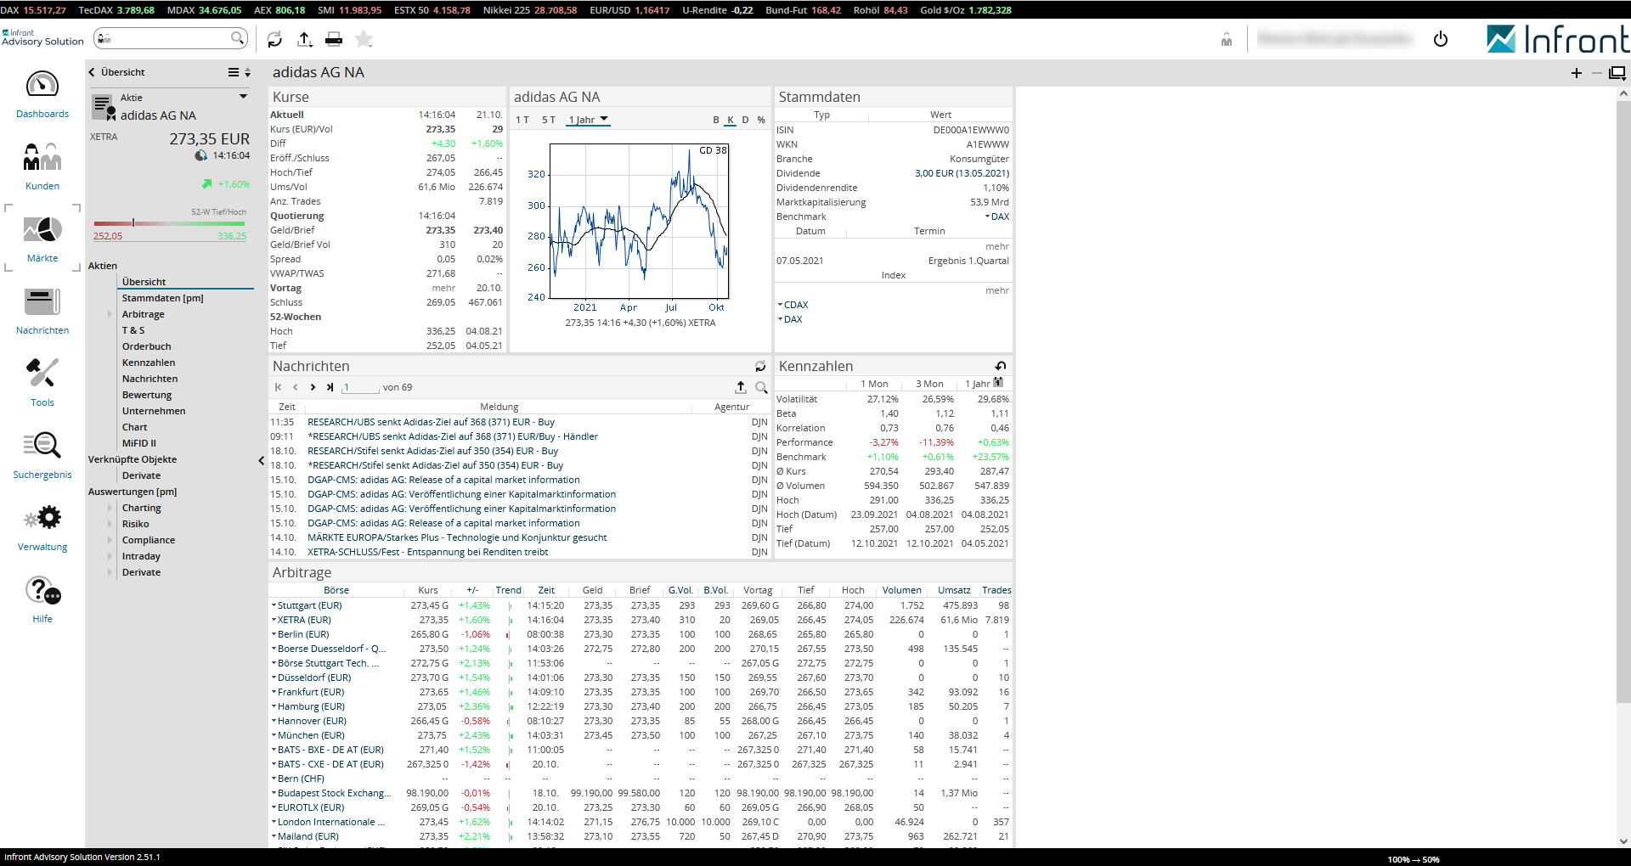
Task: Open the Dashboards section in the sidebar
Action: pyautogui.click(x=42, y=94)
